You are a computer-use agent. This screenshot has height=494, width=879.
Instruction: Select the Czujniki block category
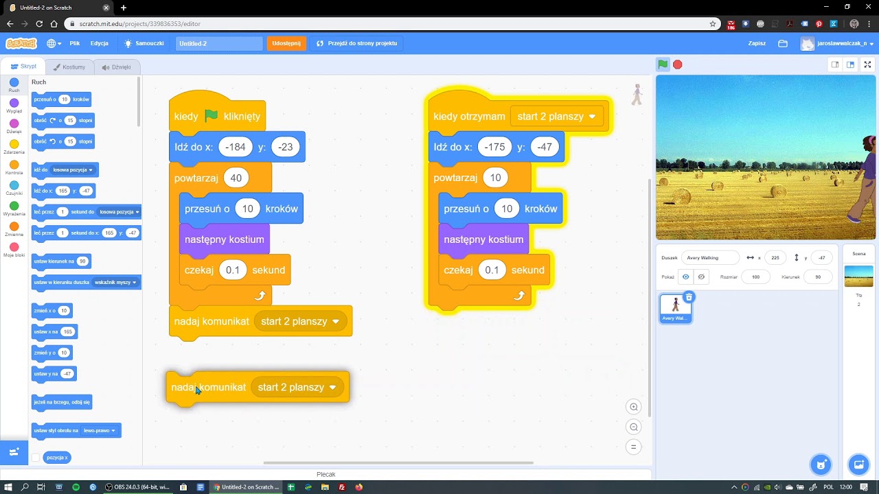pyautogui.click(x=14, y=189)
